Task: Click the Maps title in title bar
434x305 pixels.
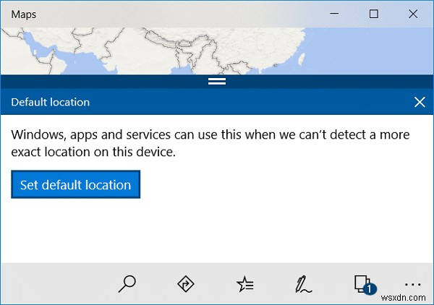Action: 24,14
